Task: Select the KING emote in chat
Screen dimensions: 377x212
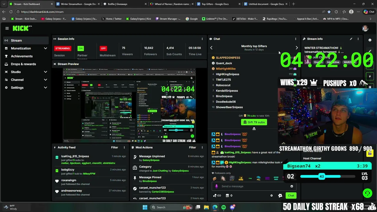Action: [x=241, y=178]
